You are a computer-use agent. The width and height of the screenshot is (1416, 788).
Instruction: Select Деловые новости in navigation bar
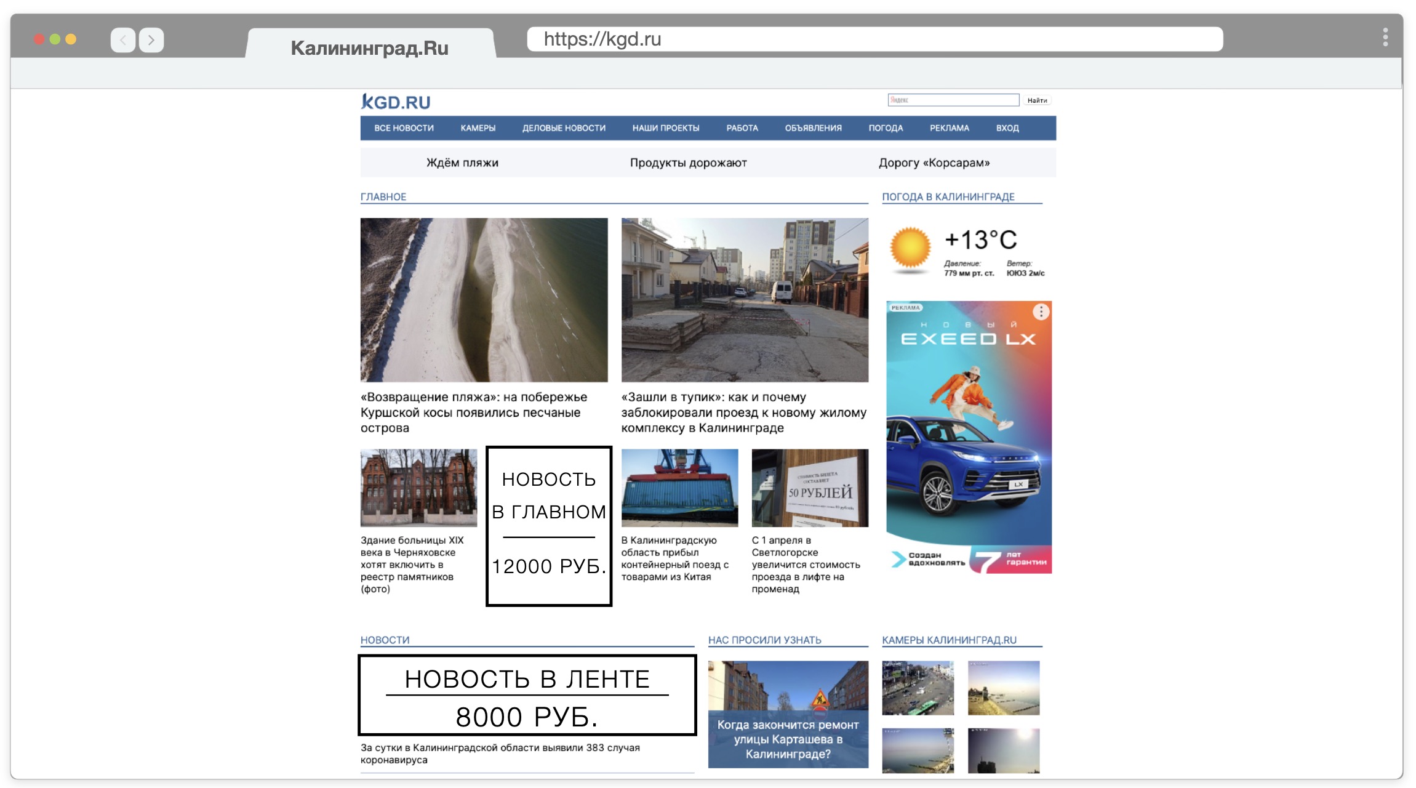click(x=564, y=128)
